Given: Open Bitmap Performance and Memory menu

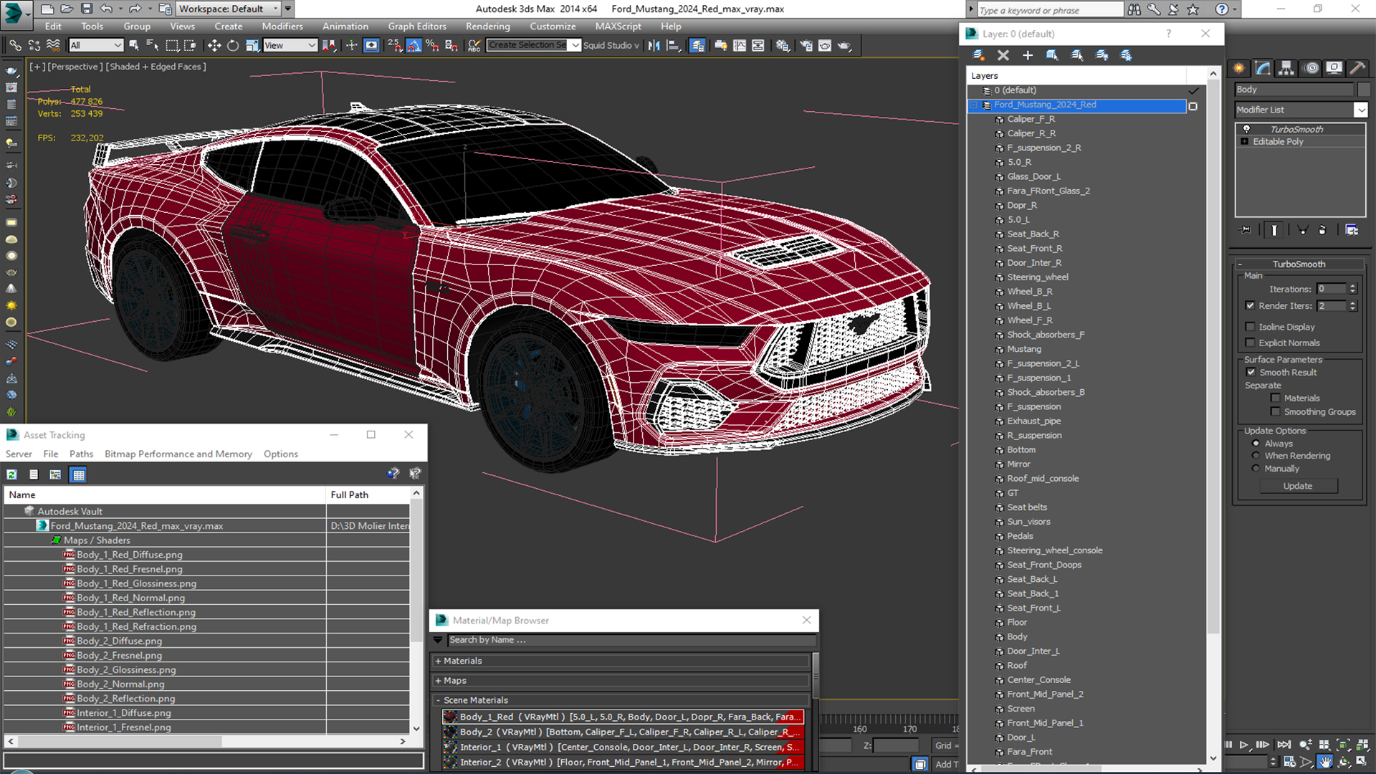Looking at the screenshot, I should click(x=178, y=454).
